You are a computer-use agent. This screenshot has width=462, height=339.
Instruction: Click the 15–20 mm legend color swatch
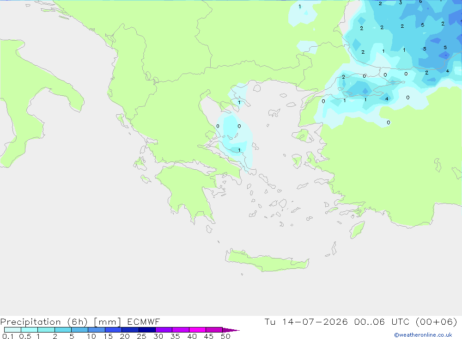[x=114, y=330]
